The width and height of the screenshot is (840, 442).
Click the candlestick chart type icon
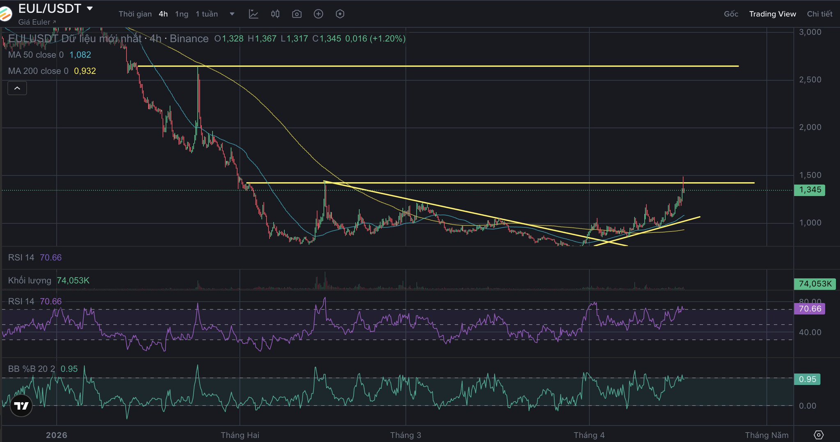(275, 14)
